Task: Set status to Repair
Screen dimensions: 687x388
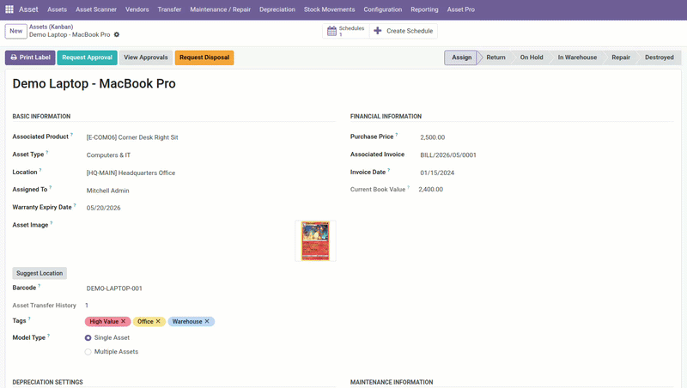Action: pos(621,58)
